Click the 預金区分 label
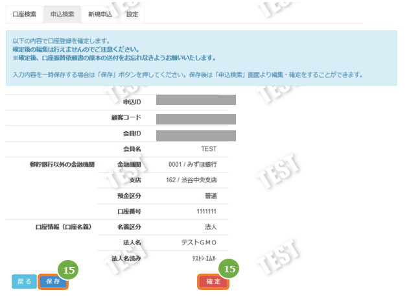The height and width of the screenshot is (308, 409). click(x=129, y=196)
